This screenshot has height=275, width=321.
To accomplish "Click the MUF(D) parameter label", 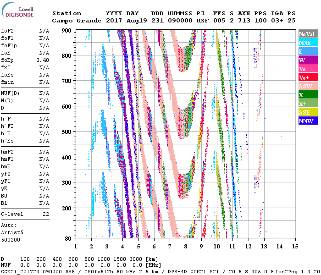I will pos(10,93).
